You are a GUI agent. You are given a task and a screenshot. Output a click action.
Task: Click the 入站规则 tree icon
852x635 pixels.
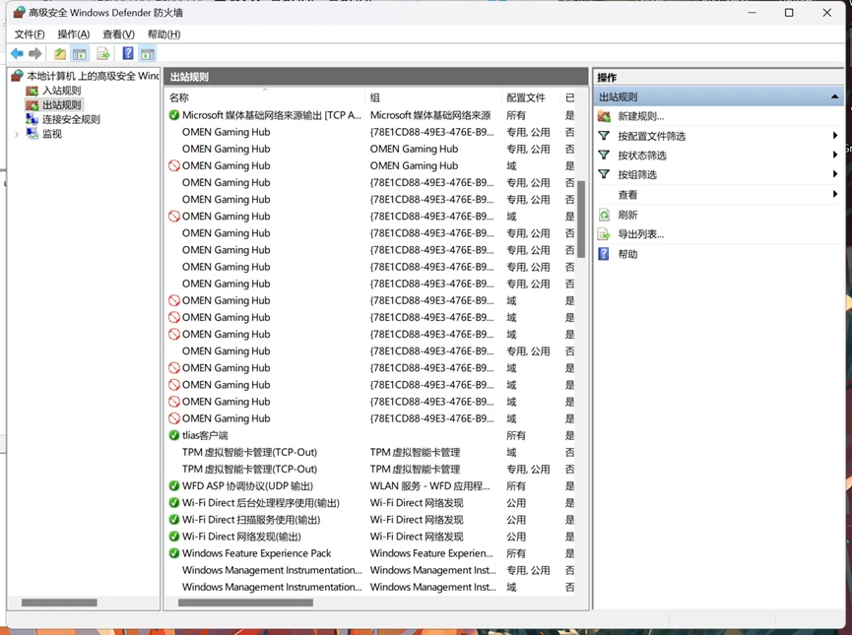(33, 91)
